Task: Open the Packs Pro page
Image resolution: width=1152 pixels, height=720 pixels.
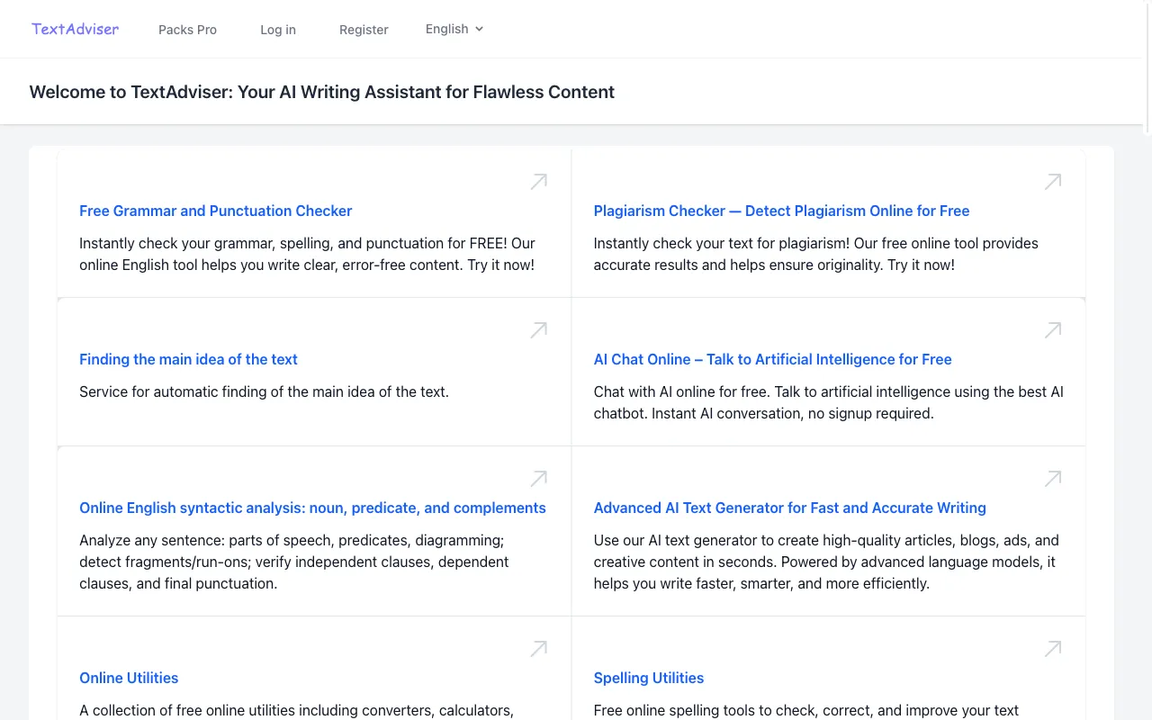Action: 187,30
